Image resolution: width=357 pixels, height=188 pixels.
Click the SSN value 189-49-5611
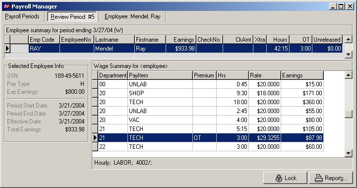(69, 76)
